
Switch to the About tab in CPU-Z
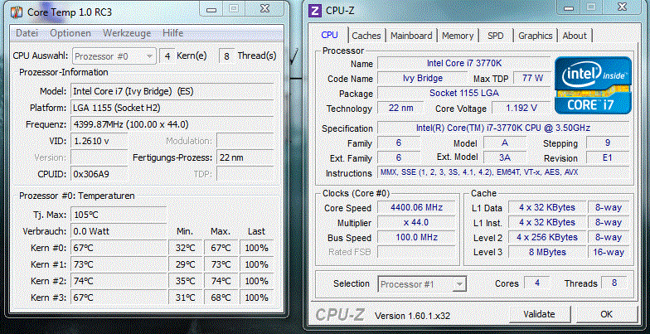(x=575, y=36)
